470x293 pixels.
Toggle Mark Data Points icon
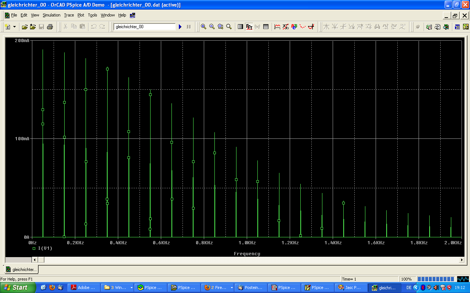[x=303, y=27]
